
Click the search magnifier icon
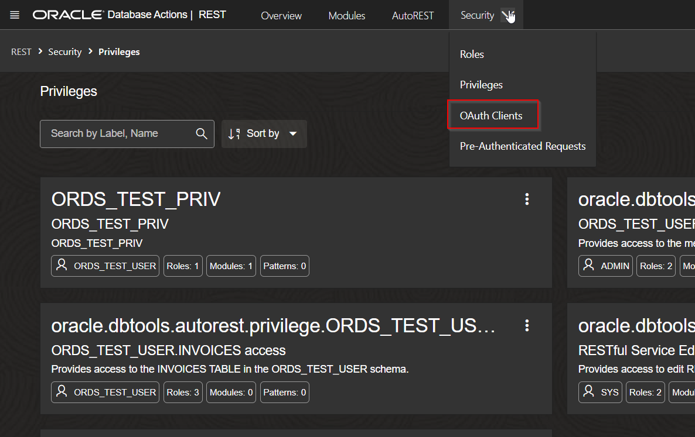(x=201, y=133)
